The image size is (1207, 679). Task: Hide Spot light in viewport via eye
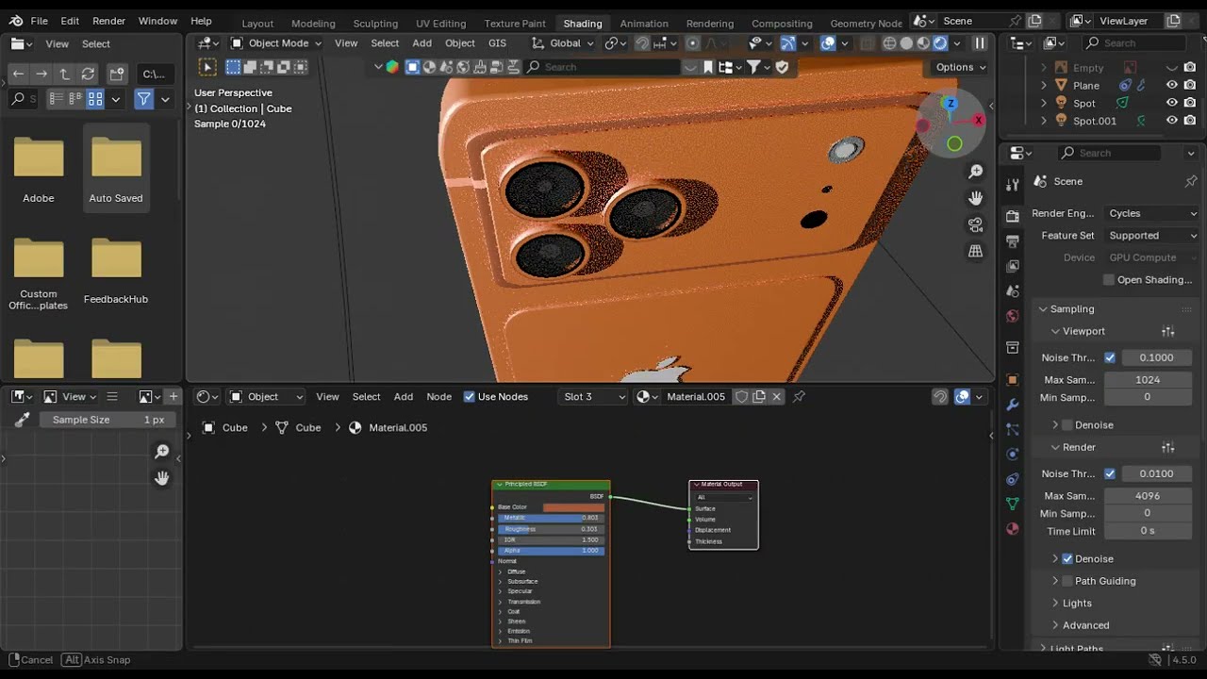point(1172,103)
